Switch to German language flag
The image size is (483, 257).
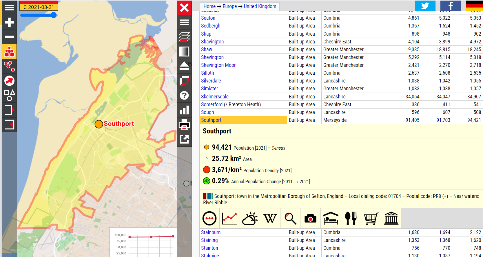474,6
